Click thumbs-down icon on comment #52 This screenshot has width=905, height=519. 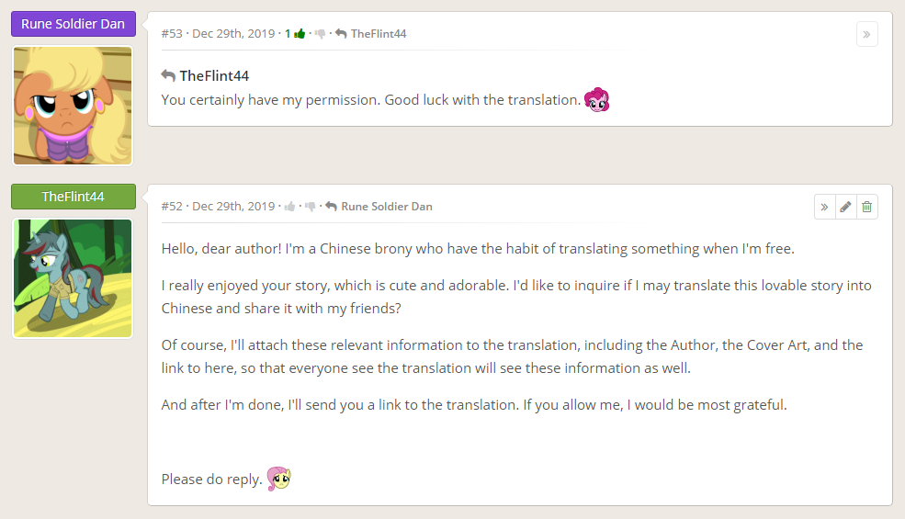tap(310, 207)
